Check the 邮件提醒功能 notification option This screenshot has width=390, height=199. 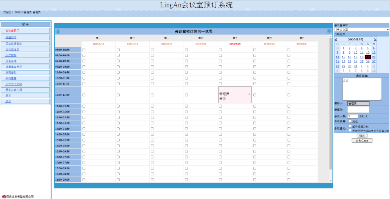point(350,126)
